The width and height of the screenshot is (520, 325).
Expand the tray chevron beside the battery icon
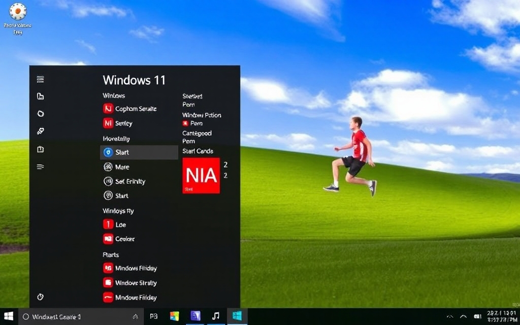click(x=463, y=317)
